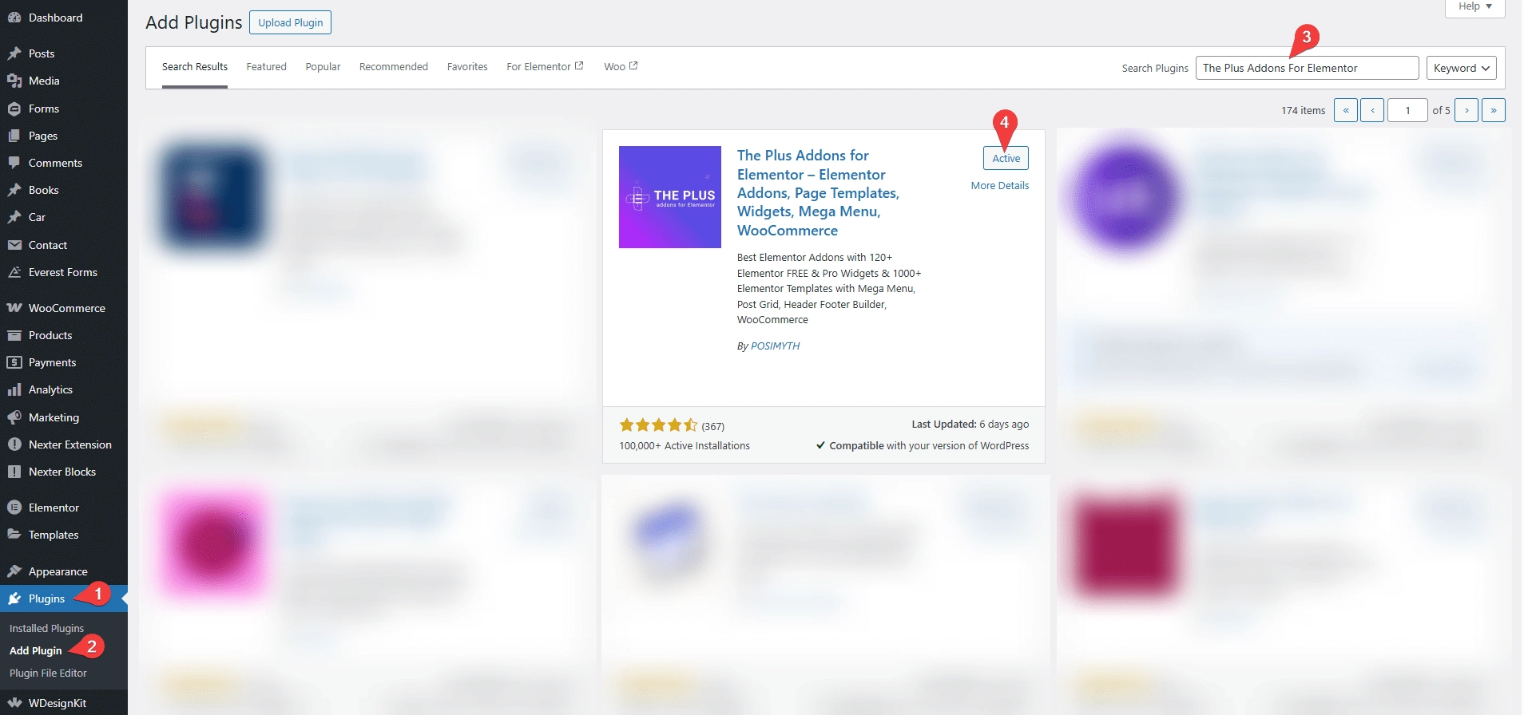1524x715 pixels.
Task: Open More Details link for The Plus
Action: (x=999, y=186)
